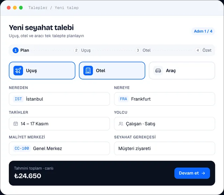Screen dimensions: 224x195
Task: Click the Yeni seyahat talebi heading
Action: tap(41, 28)
